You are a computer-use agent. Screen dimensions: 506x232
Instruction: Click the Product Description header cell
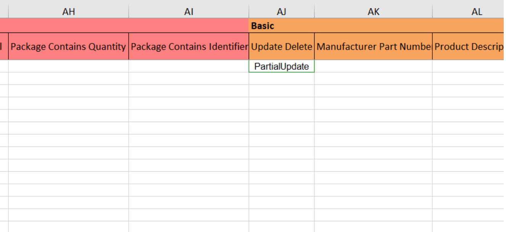click(469, 47)
